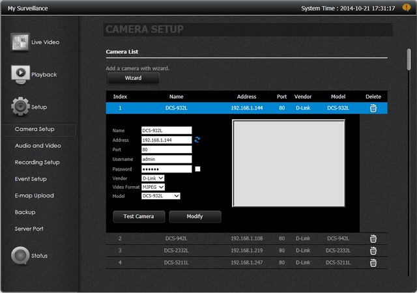This screenshot has height=293, width=417.
Task: Click the System Time display
Action: pyautogui.click(x=348, y=8)
